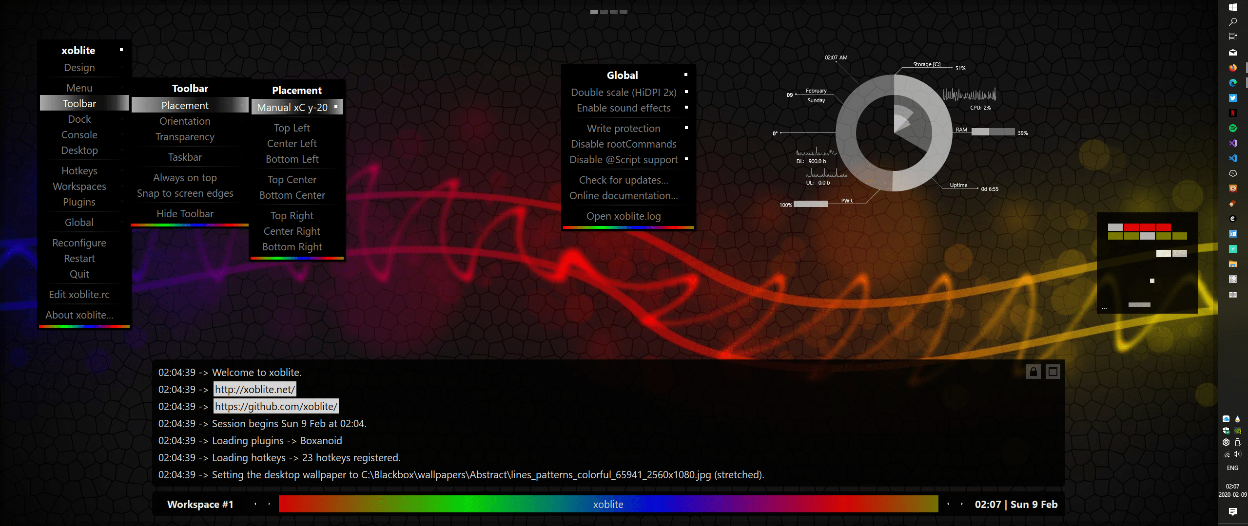Click the Windows Start button
The height and width of the screenshot is (526, 1248).
[1233, 7]
